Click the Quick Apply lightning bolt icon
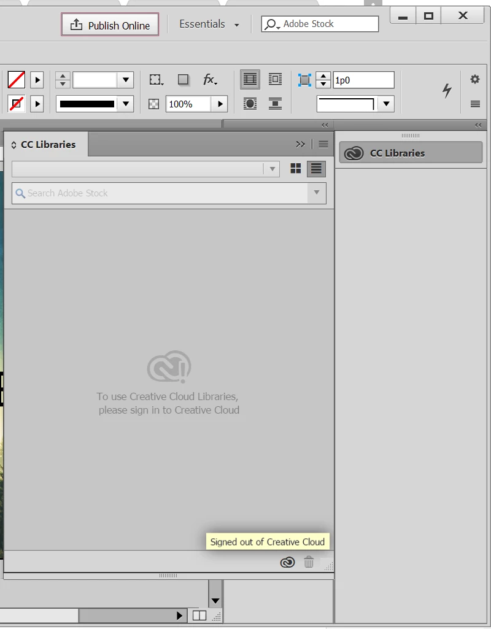The width and height of the screenshot is (491, 629). pos(447,91)
